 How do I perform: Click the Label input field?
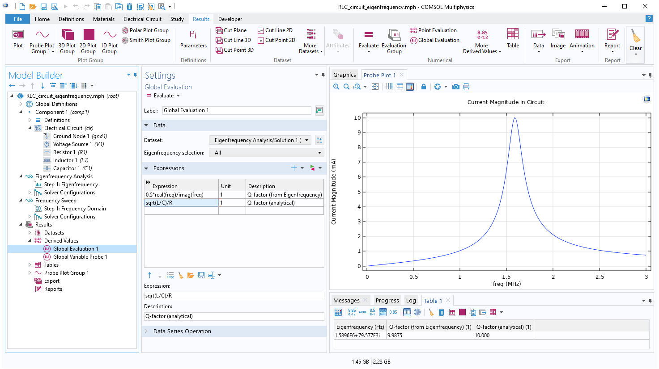[x=236, y=110]
